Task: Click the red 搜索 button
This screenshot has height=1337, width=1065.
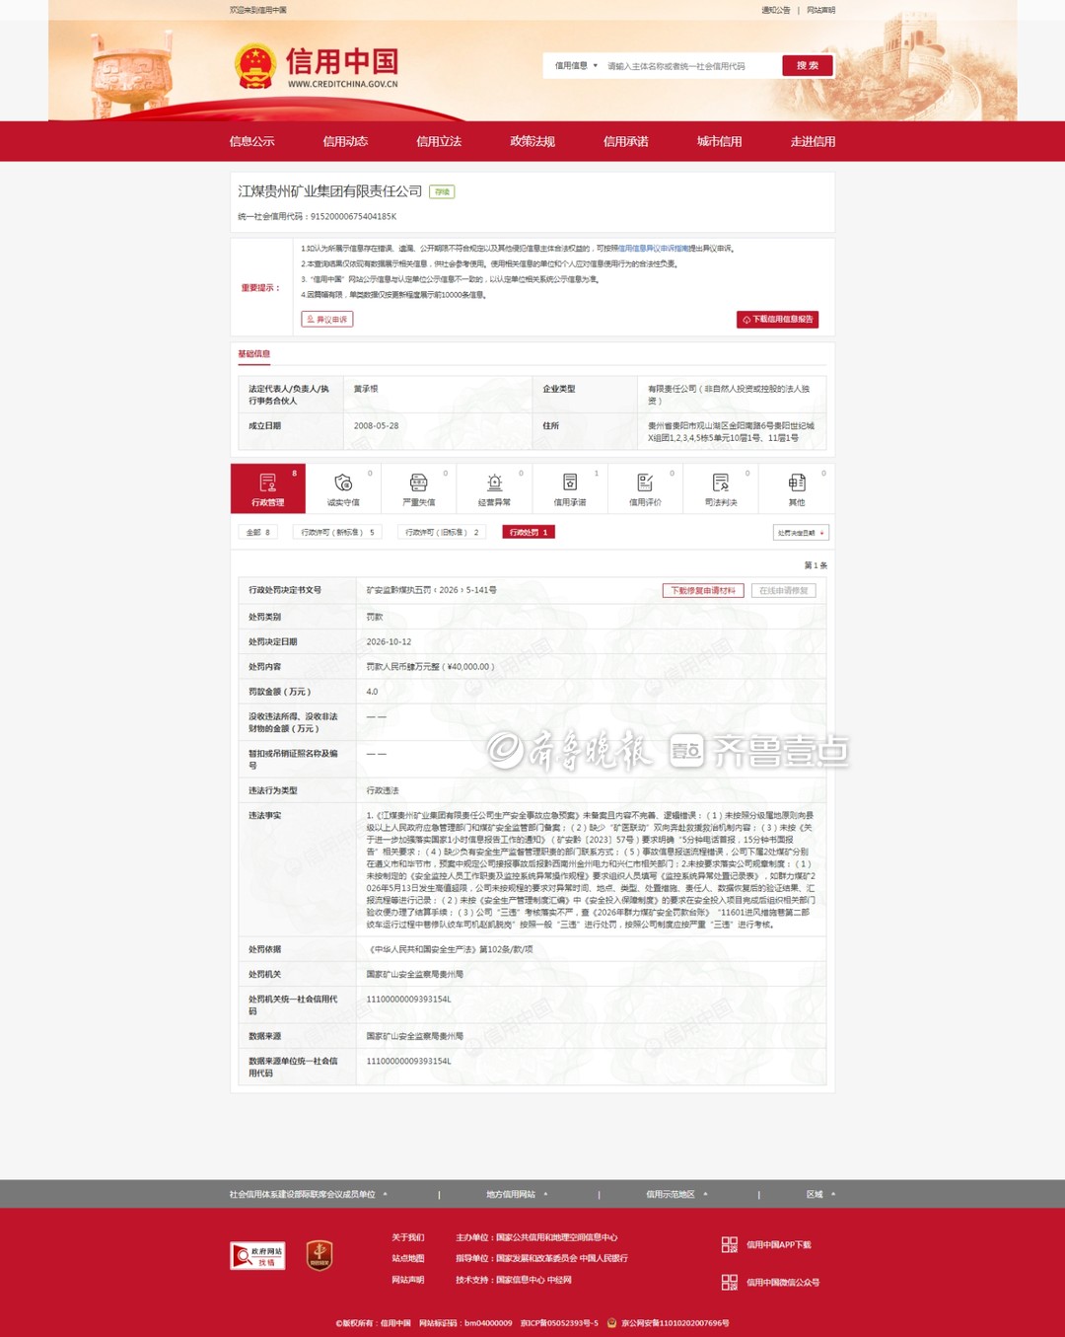Action: [808, 66]
